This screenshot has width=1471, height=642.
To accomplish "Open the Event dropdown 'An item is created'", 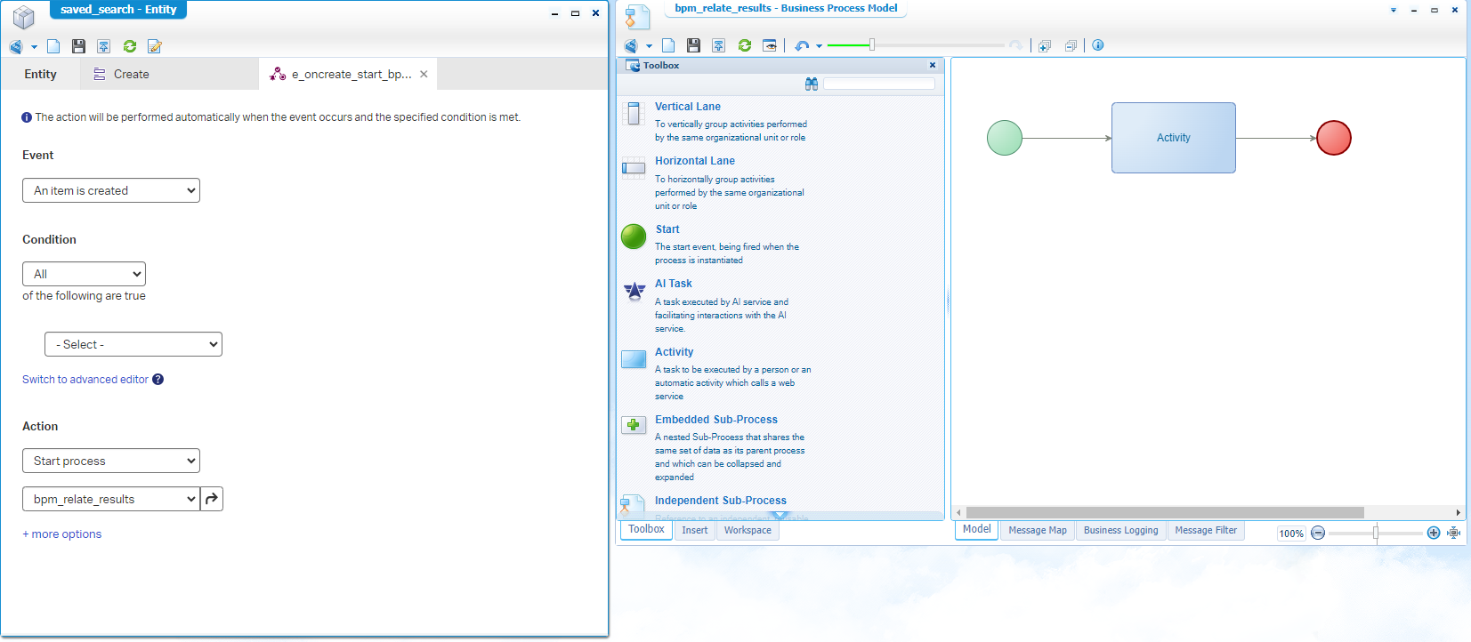I will click(x=111, y=190).
